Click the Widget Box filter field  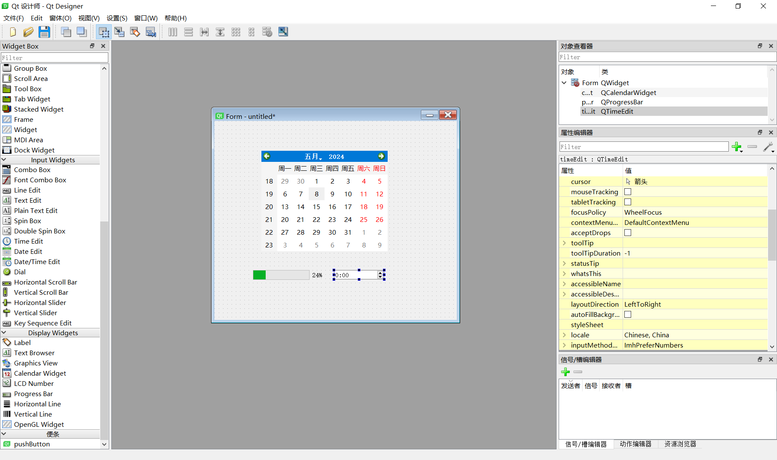[55, 57]
